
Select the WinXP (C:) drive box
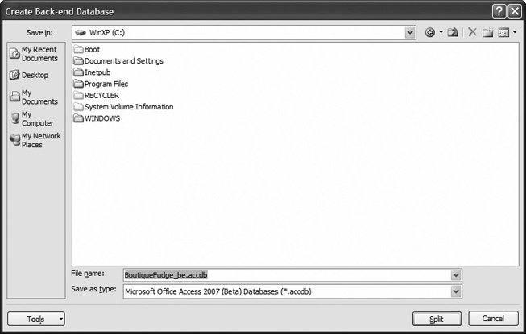243,32
